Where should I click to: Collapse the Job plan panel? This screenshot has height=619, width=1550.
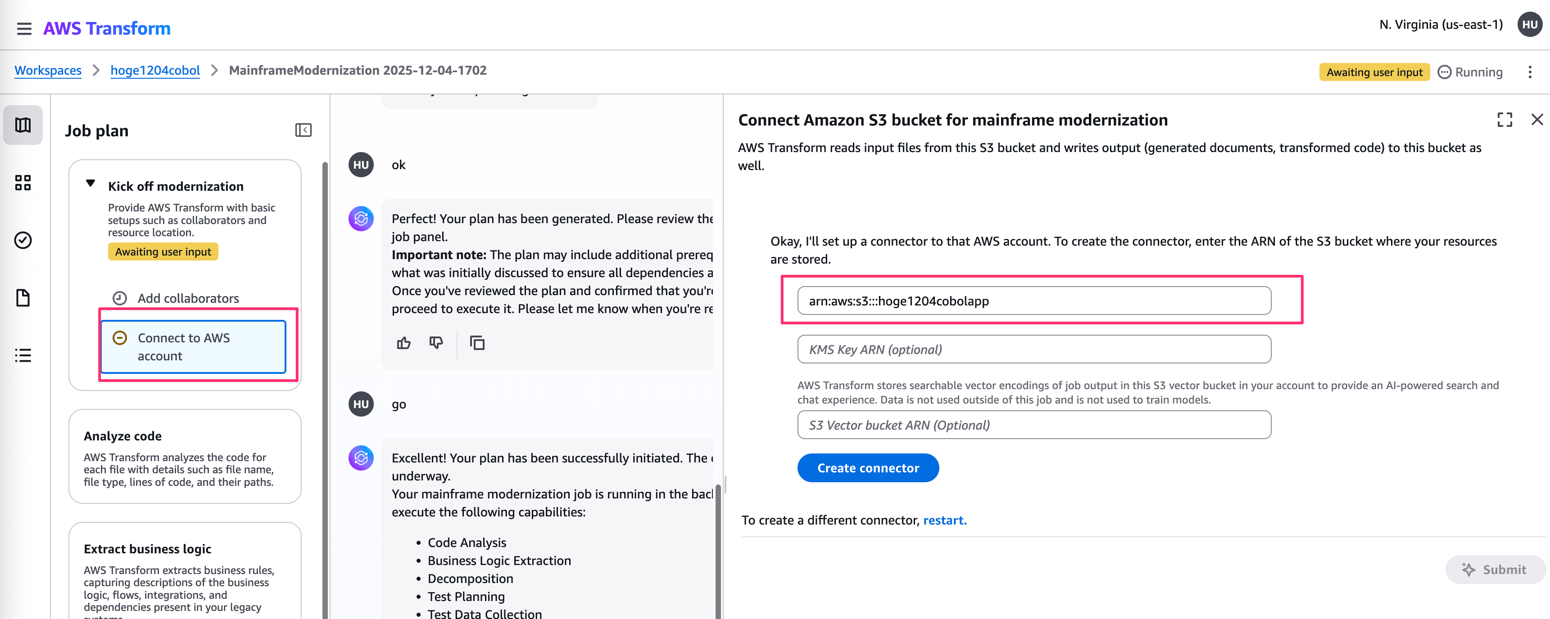tap(303, 130)
